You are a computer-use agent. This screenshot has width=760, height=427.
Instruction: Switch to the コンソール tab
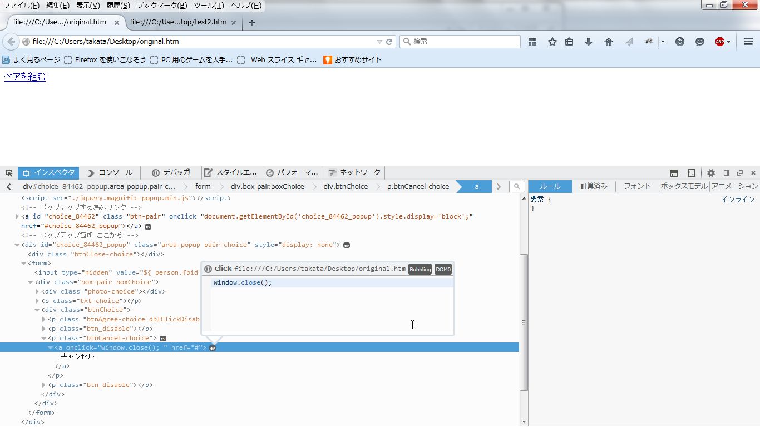110,173
